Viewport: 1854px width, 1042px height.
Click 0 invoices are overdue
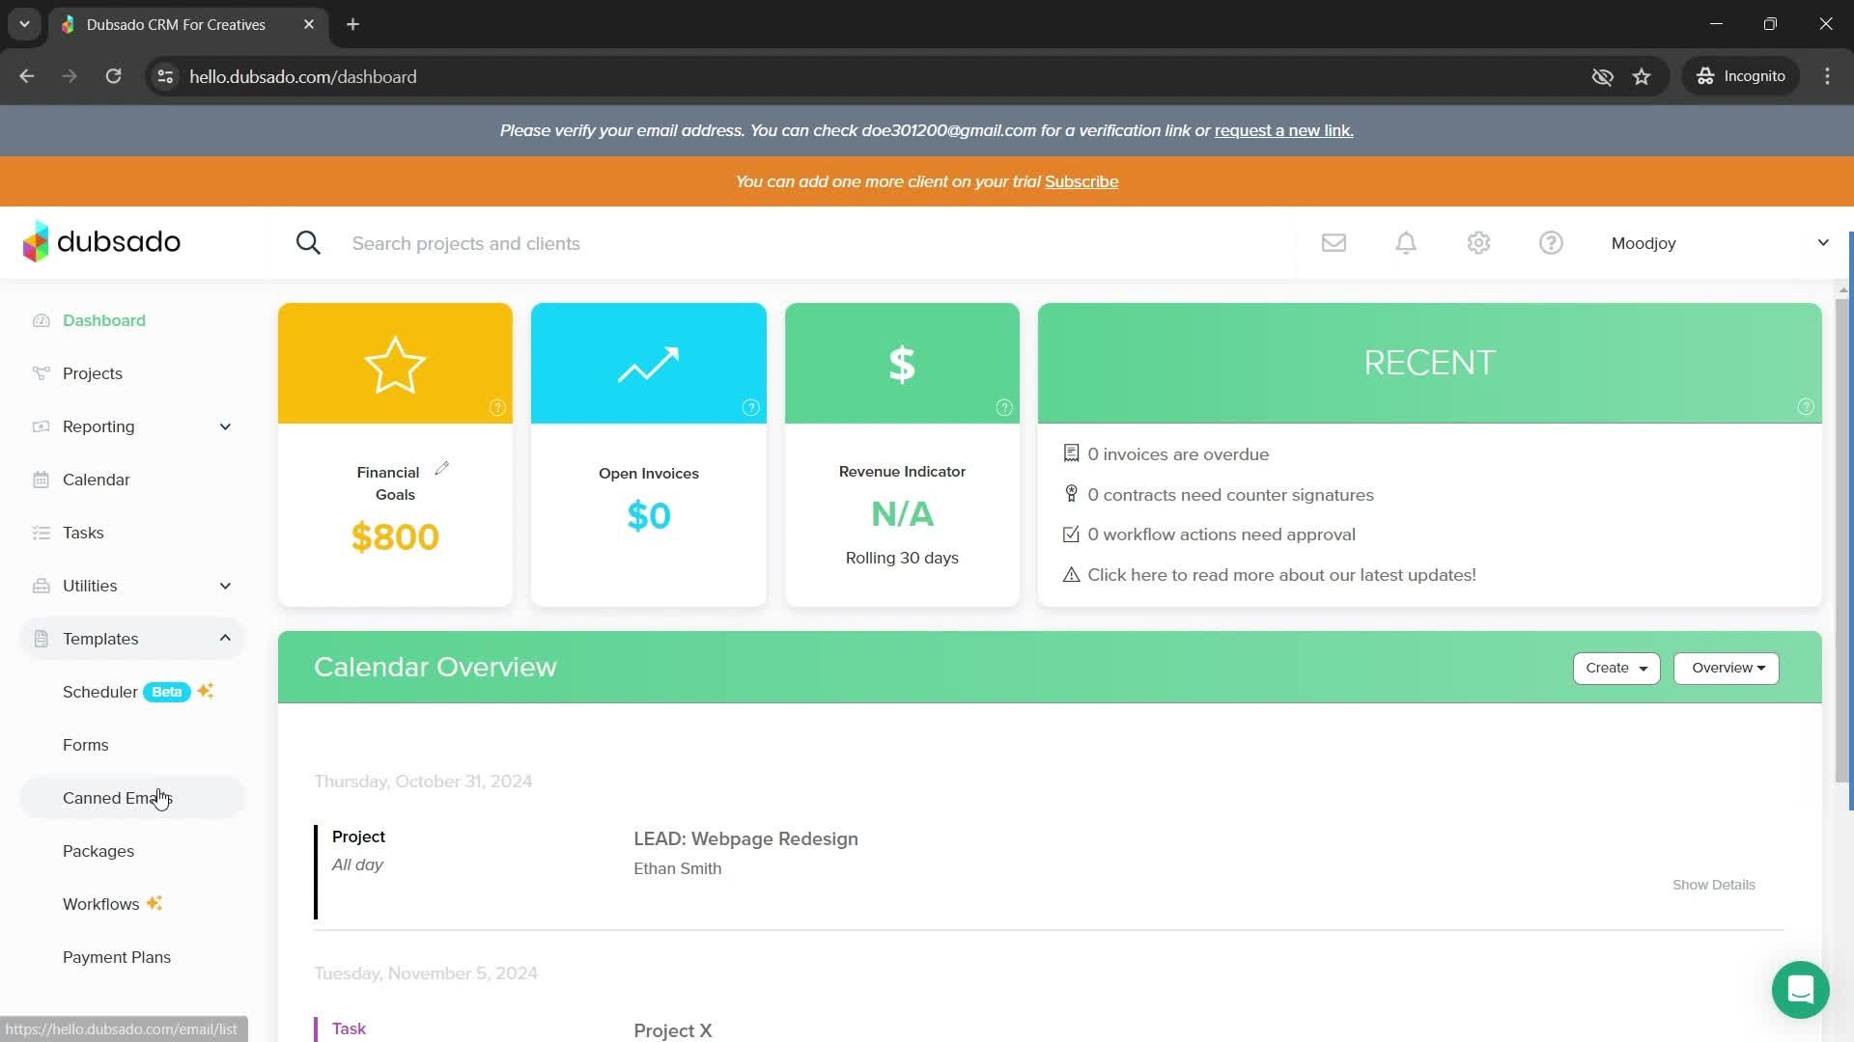click(x=1178, y=454)
